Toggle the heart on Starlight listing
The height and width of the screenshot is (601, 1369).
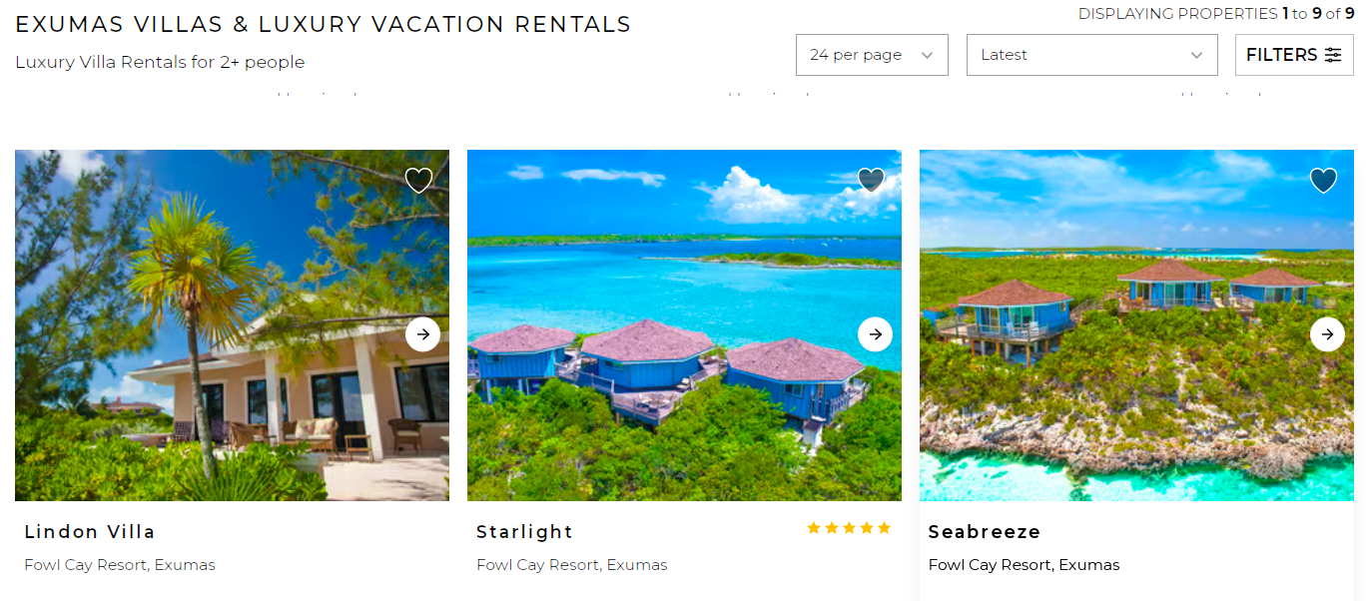[x=871, y=181]
